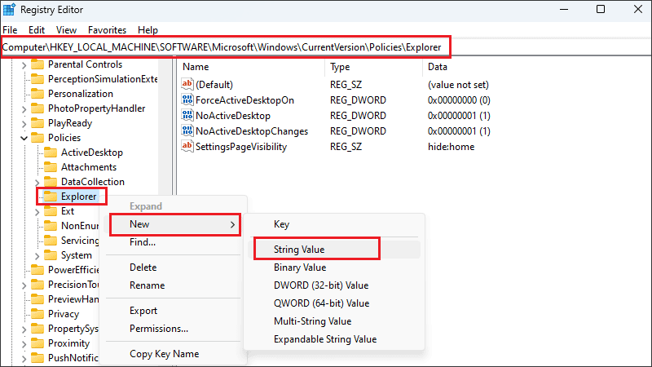Click the PowerEfficie folder icon

[37, 270]
